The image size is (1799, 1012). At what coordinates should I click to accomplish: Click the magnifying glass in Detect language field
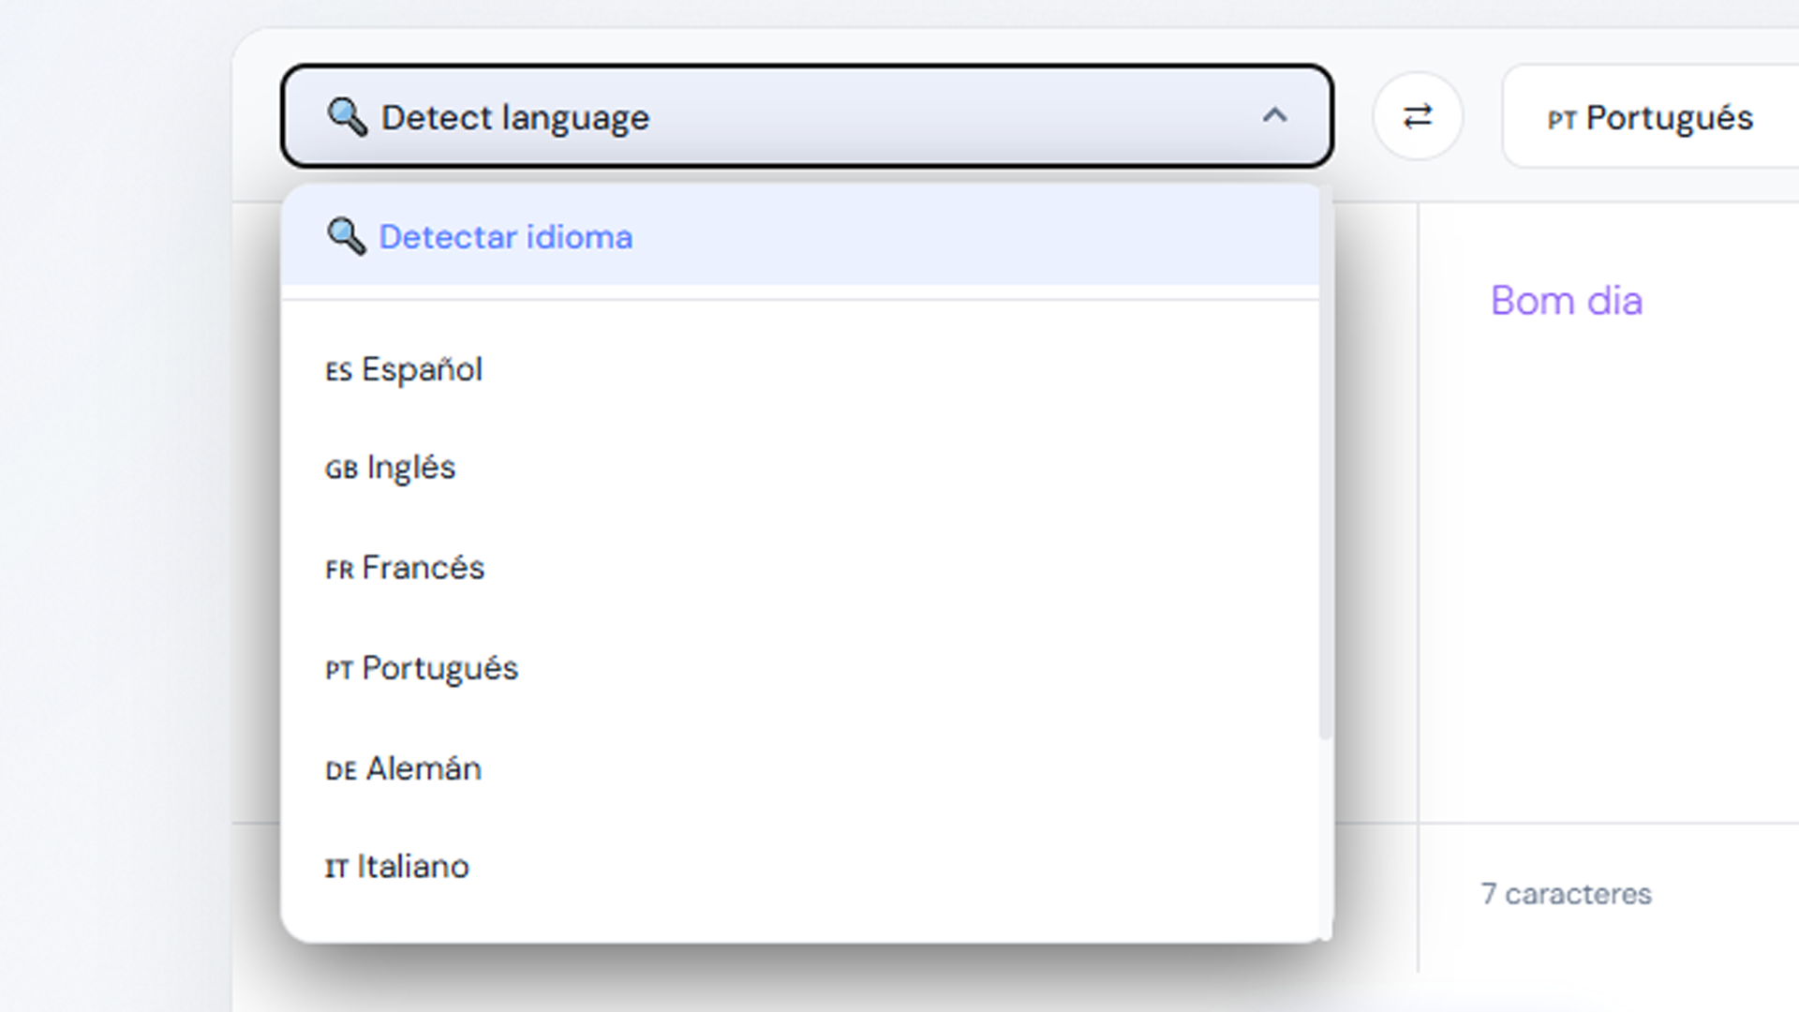tap(348, 116)
